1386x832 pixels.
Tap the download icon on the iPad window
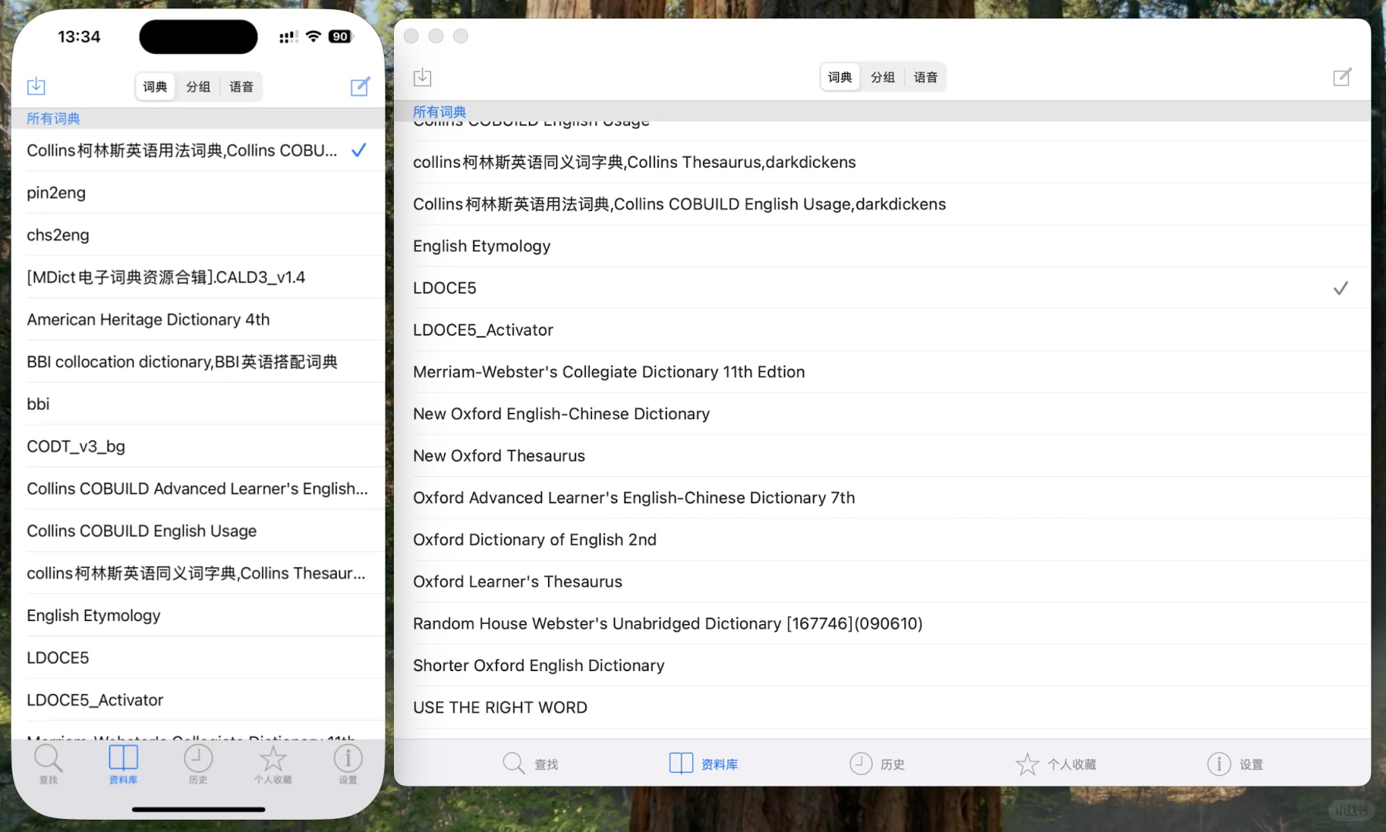pyautogui.click(x=422, y=77)
